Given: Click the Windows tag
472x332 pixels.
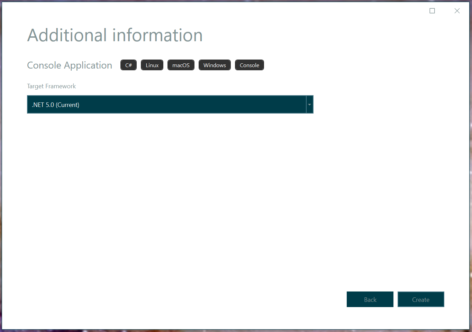Looking at the screenshot, I should click(x=215, y=65).
